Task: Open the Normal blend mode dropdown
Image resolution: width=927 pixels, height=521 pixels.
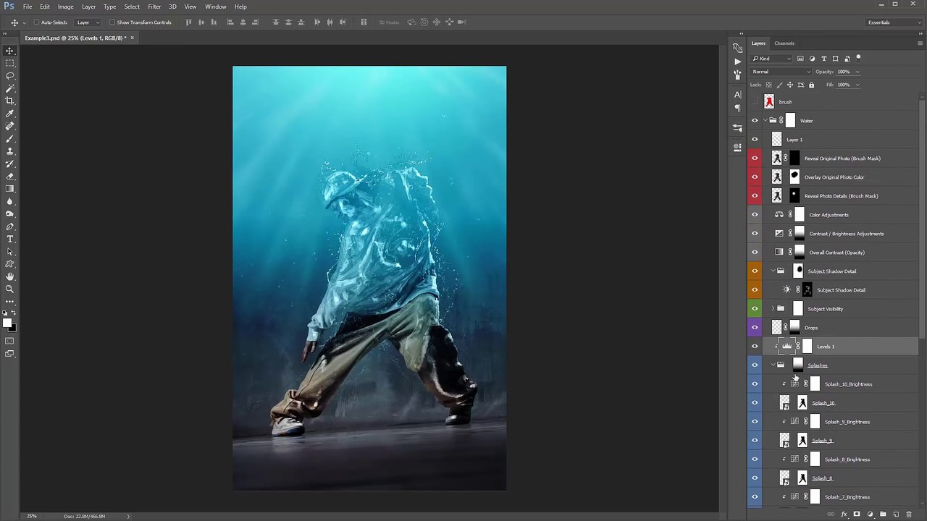Action: (x=781, y=72)
